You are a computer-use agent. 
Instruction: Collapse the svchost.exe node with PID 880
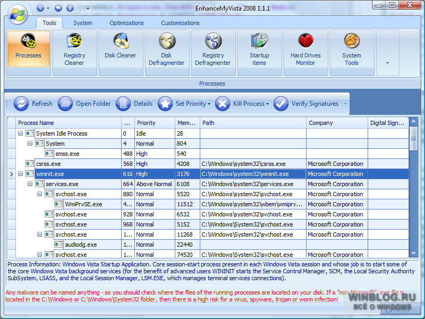(39, 194)
